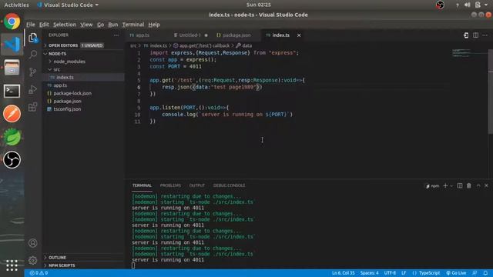Open errors and warnings status item
Viewport: 493px width, 277px height.
[39, 273]
